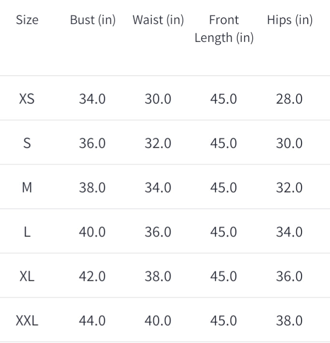Click the Waist (in) column header
This screenshot has width=330, height=343.
(x=158, y=20)
